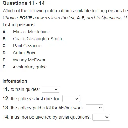Click the chevron arrow beside 'to train guides'
This screenshot has height=128, width=128.
pos(56,89)
